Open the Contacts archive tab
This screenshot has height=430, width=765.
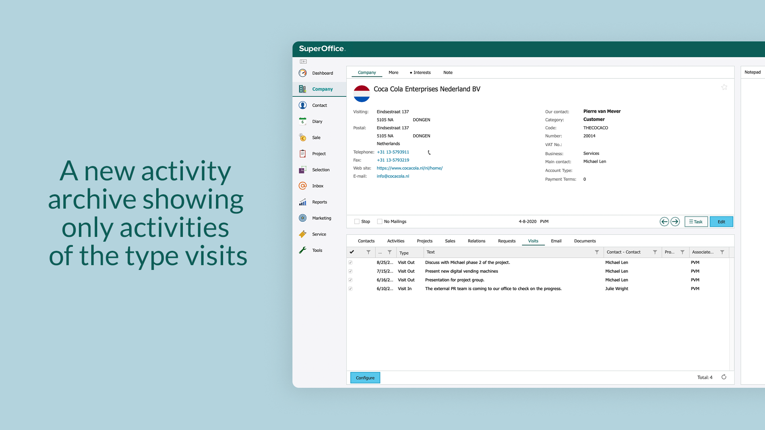(x=366, y=241)
